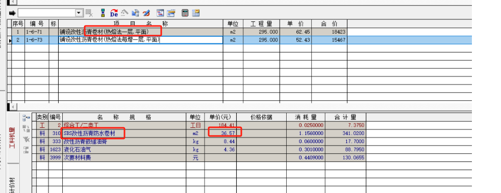Click the total price 18423 cell

tap(330, 32)
